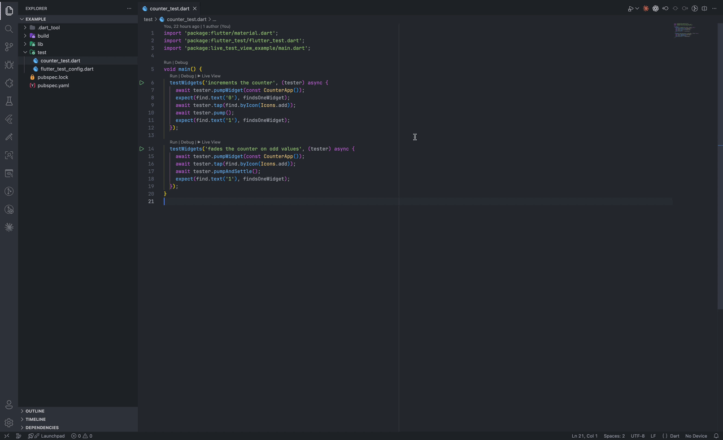Click 'No Device' in the status bar

coord(696,436)
